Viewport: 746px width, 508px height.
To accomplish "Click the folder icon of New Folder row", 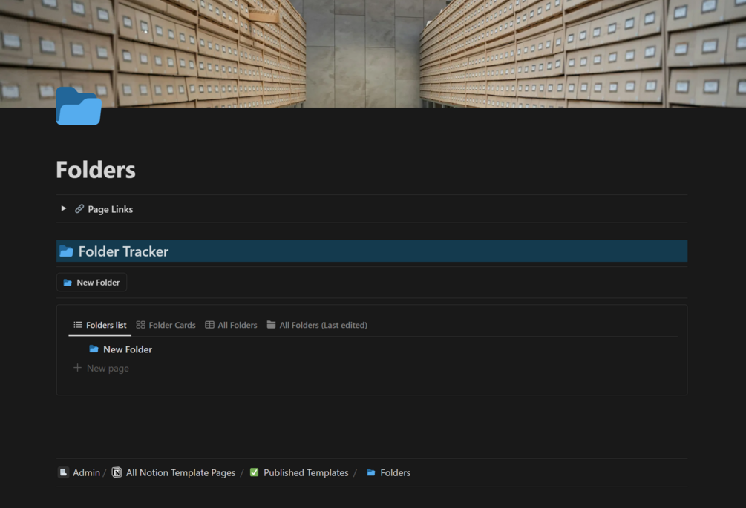I will click(94, 349).
